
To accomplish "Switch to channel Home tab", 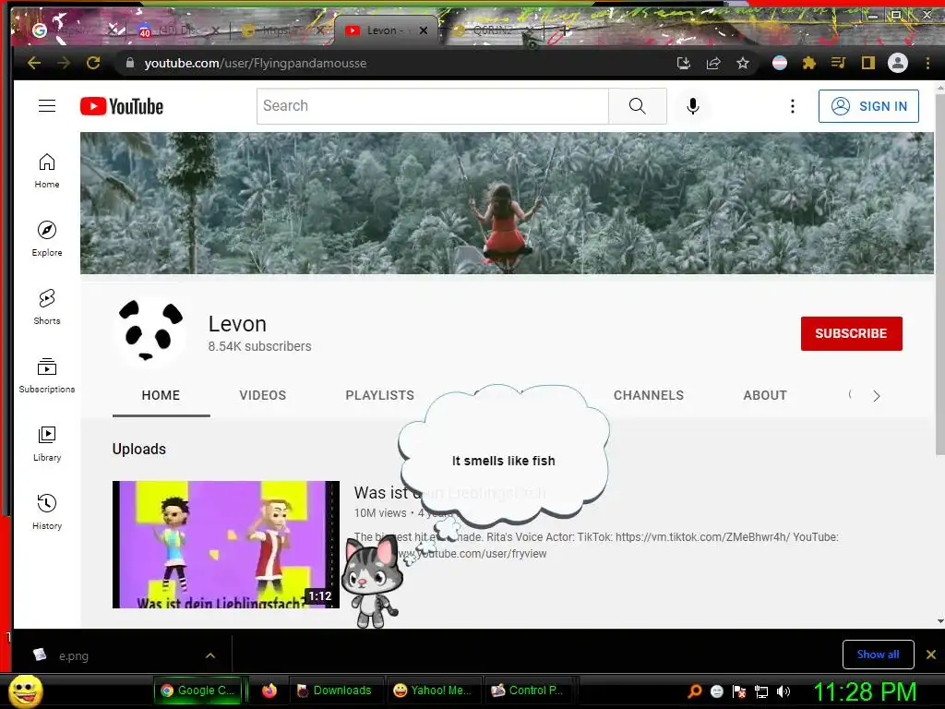I will tap(161, 395).
